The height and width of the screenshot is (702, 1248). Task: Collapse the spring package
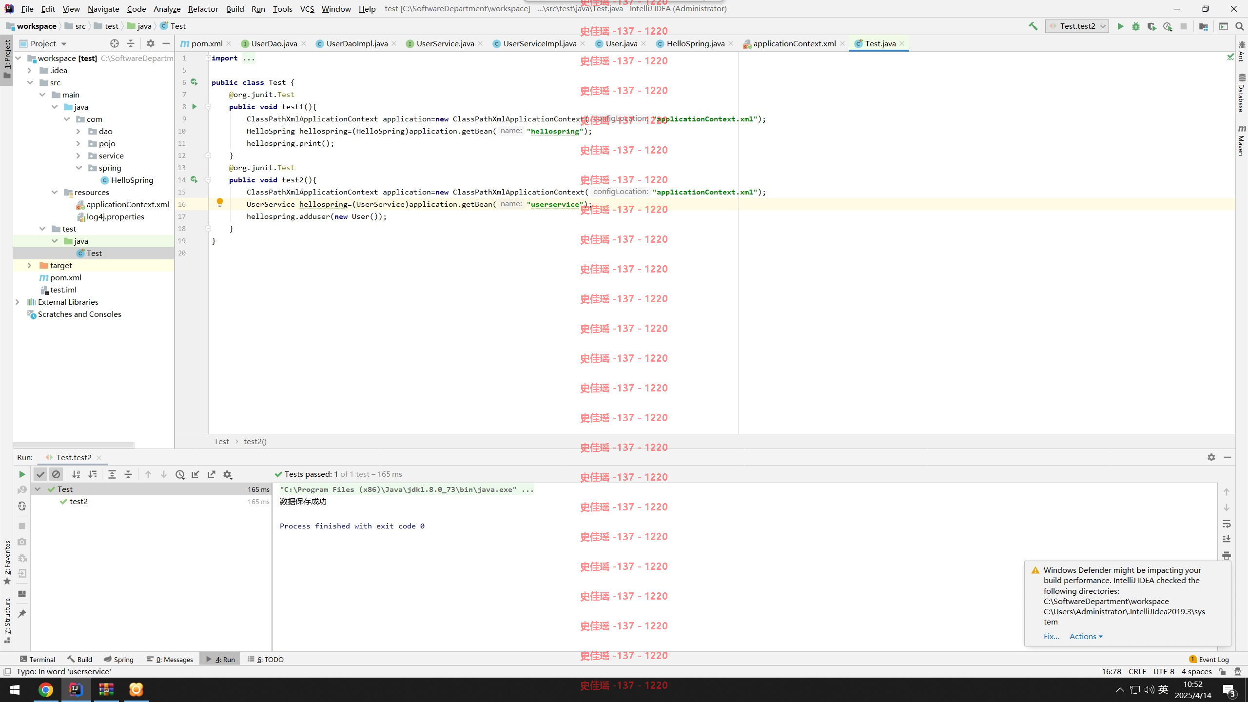[78, 168]
